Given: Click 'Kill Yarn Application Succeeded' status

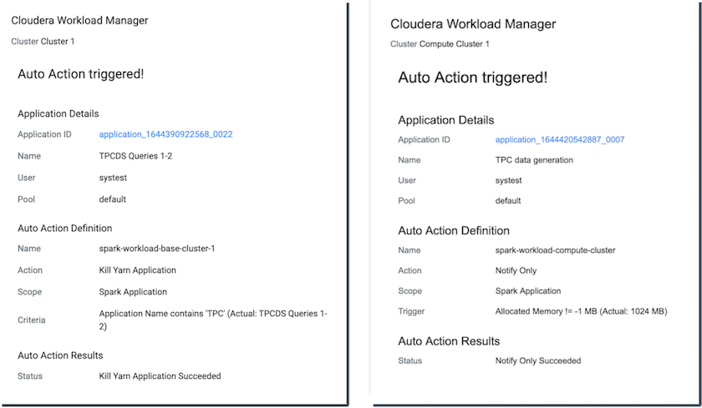Looking at the screenshot, I should coord(160,375).
